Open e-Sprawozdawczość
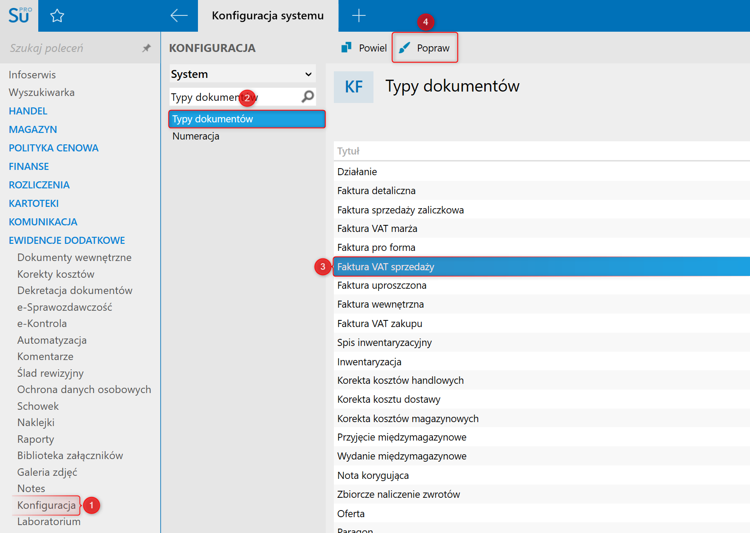750x533 pixels. (x=65, y=307)
